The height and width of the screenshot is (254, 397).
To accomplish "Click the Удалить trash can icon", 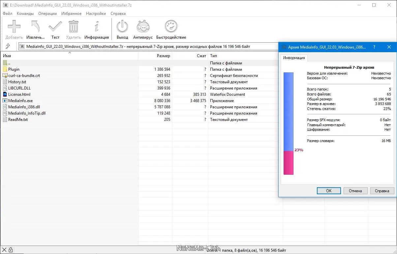I will pos(74,26).
